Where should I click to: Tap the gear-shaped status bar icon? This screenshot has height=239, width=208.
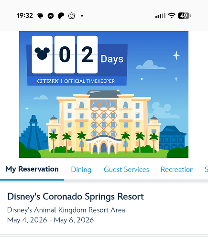pos(71,16)
